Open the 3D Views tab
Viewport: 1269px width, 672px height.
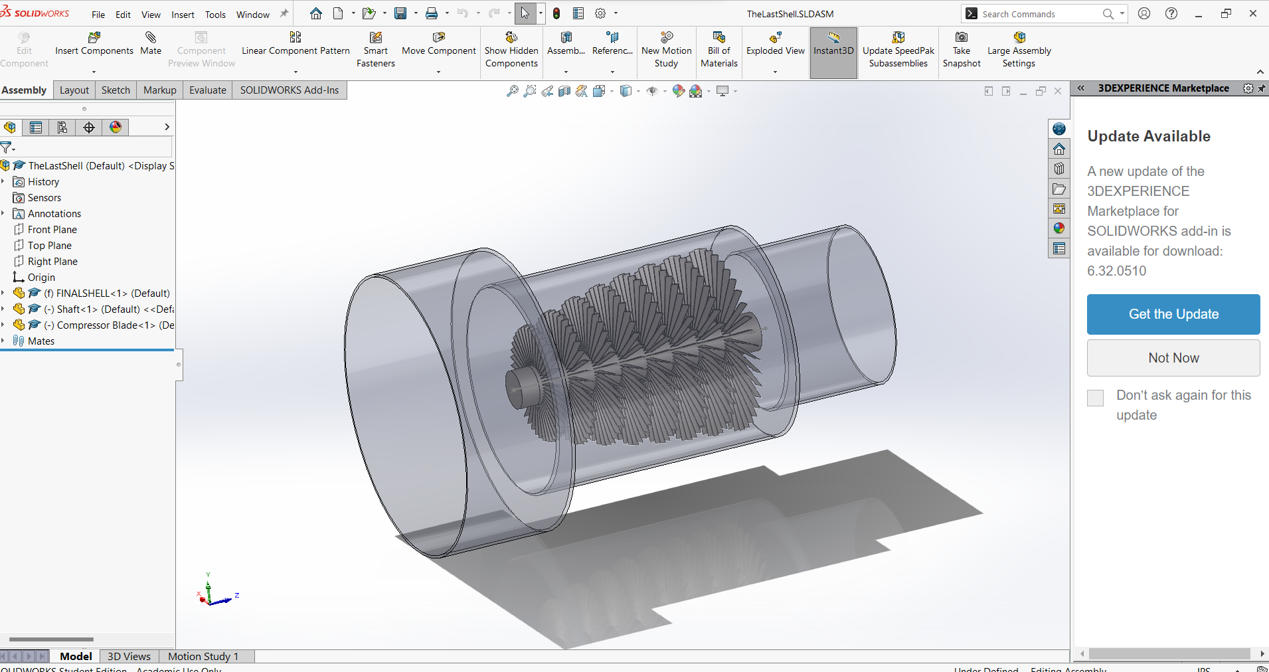pos(129,656)
